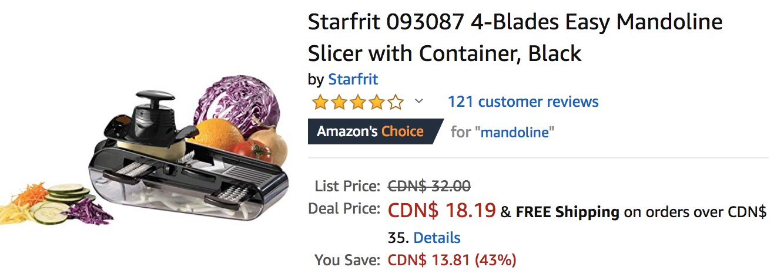Open the Starfrit brand link

pyautogui.click(x=353, y=79)
